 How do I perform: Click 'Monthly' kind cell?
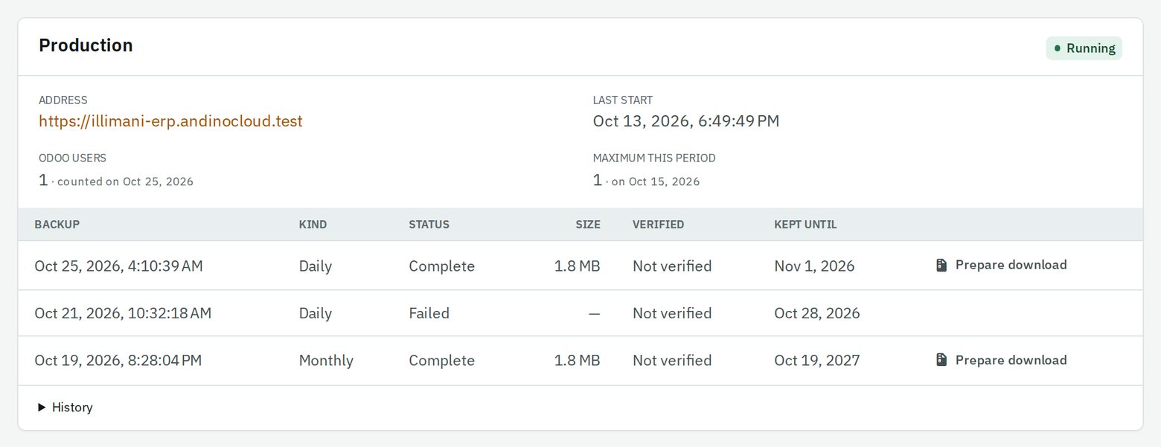(x=326, y=361)
